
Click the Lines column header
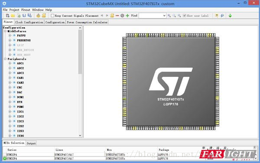click(x=59, y=150)
